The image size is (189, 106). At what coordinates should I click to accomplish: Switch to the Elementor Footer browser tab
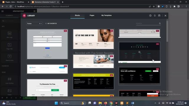(45, 2)
